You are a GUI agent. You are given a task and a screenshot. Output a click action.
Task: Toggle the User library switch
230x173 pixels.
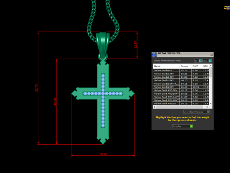point(207,61)
